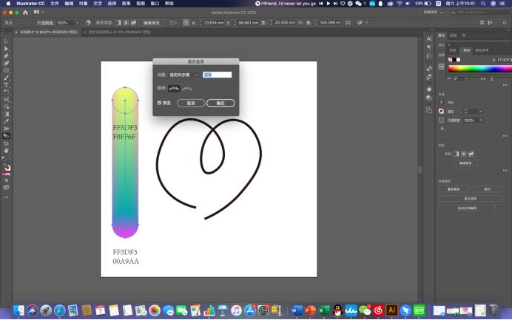Open WeChat in the Dock
Image resolution: width=512 pixels, height=320 pixels.
(365, 310)
